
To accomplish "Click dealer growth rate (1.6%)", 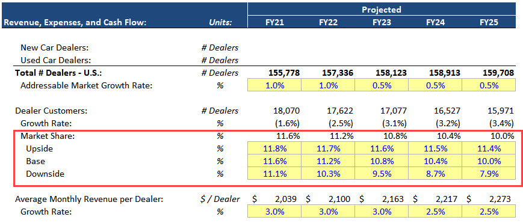I will tap(287, 123).
